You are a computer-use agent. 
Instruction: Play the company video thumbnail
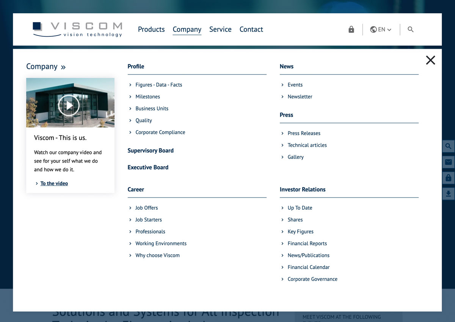click(69, 105)
